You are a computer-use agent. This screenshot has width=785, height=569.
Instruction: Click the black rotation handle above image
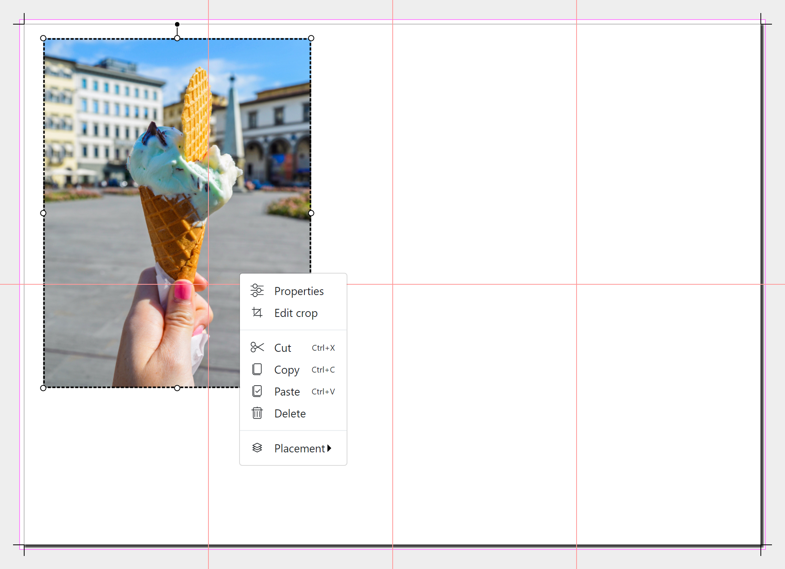point(177,24)
